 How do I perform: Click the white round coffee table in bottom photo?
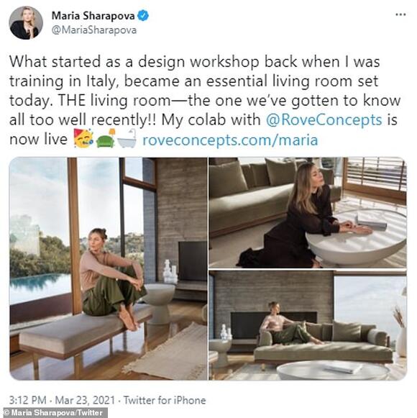pos(333,371)
